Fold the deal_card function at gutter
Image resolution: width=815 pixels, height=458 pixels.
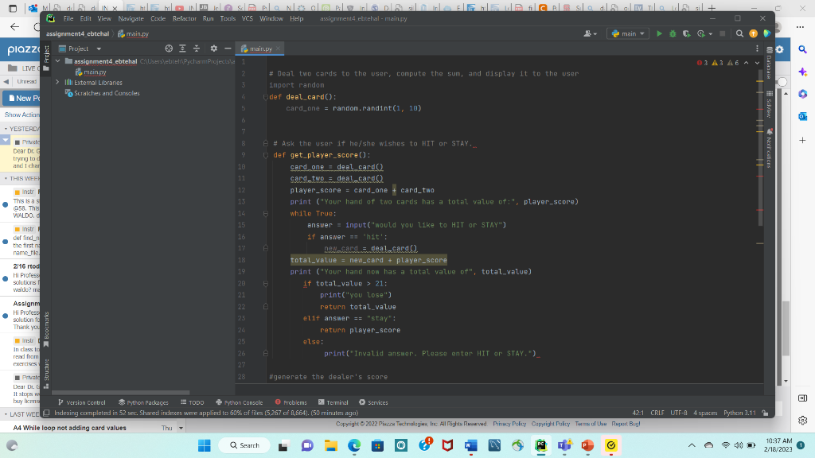pyautogui.click(x=266, y=97)
